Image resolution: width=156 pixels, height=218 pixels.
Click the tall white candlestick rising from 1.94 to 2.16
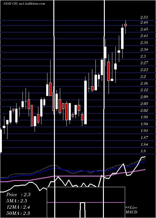click(85, 102)
